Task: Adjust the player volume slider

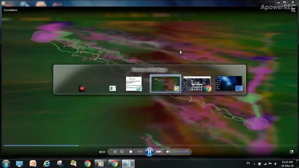Action: pyautogui.click(x=180, y=152)
